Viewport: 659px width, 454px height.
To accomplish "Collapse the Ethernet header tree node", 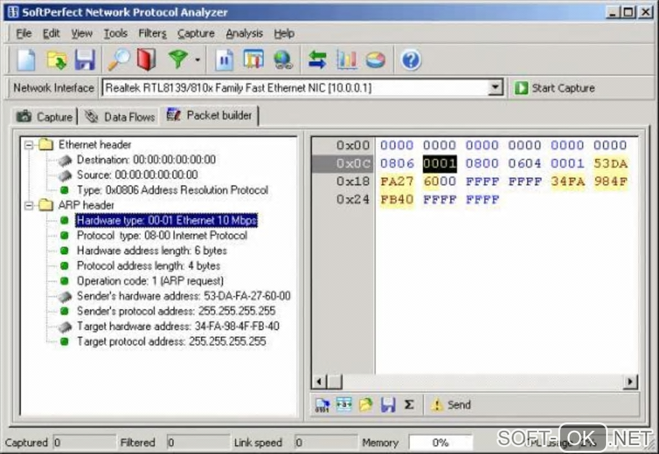I will coord(28,145).
